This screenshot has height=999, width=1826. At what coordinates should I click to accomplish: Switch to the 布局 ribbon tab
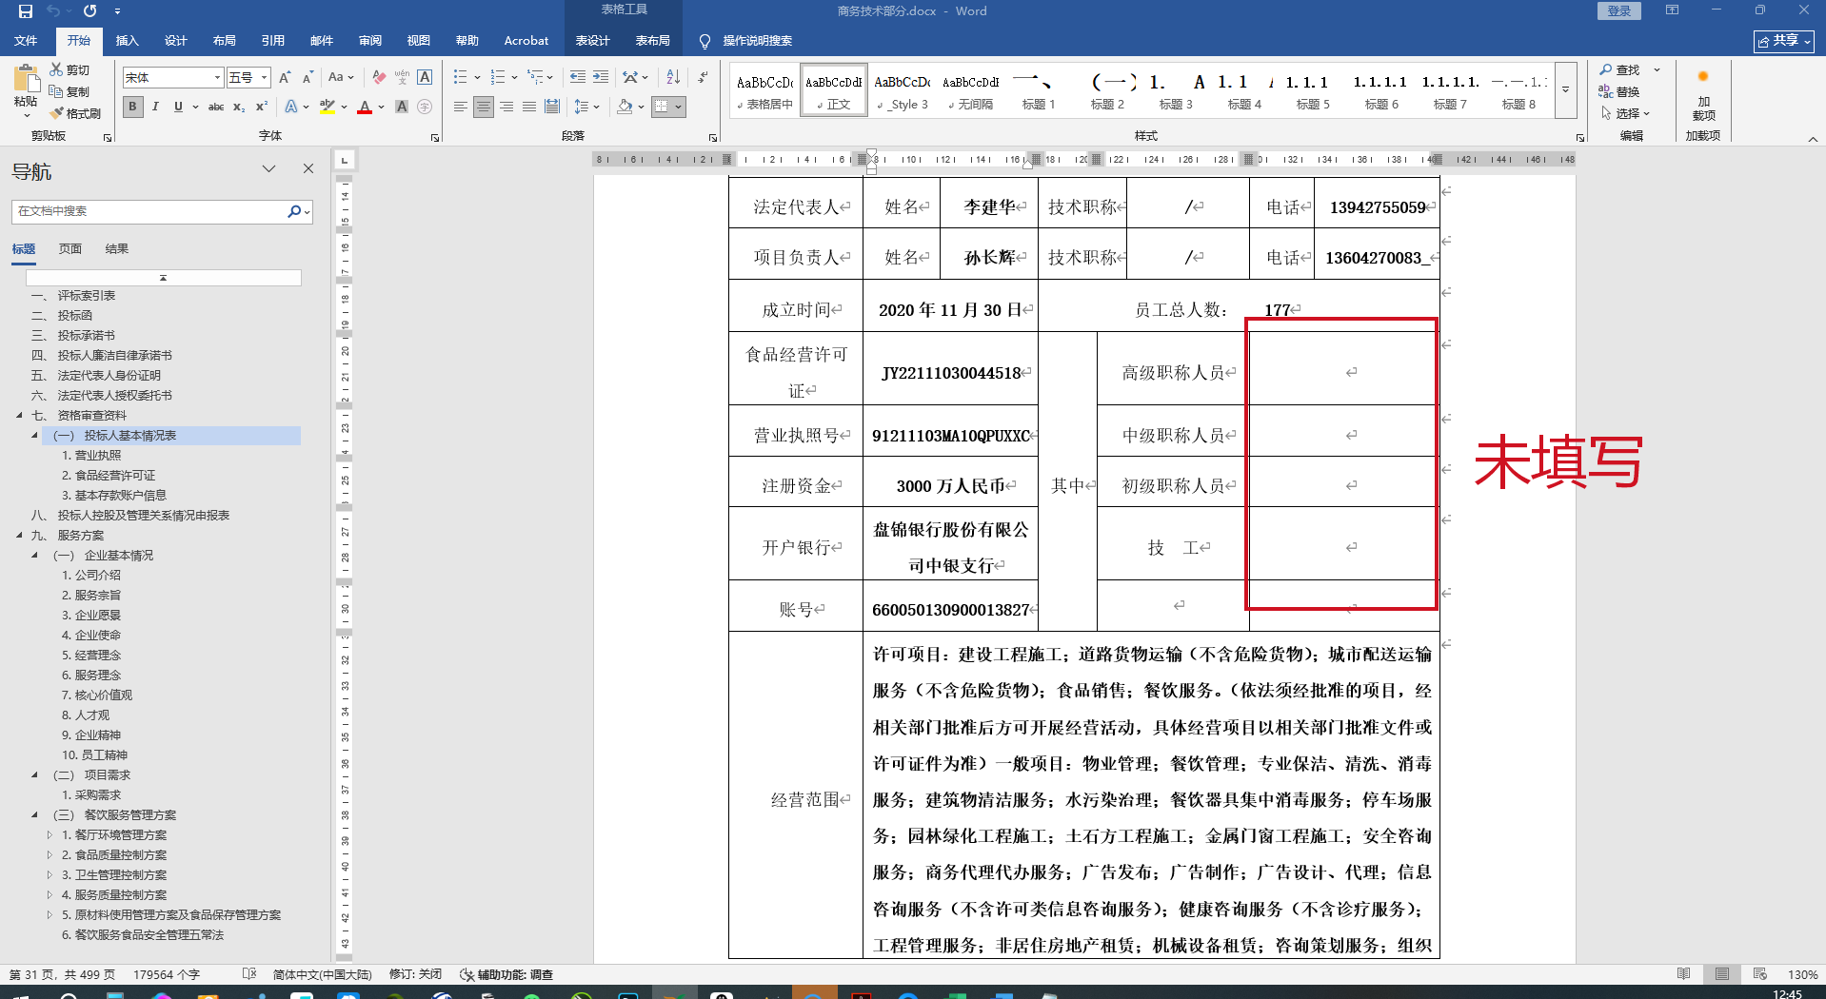coord(224,40)
